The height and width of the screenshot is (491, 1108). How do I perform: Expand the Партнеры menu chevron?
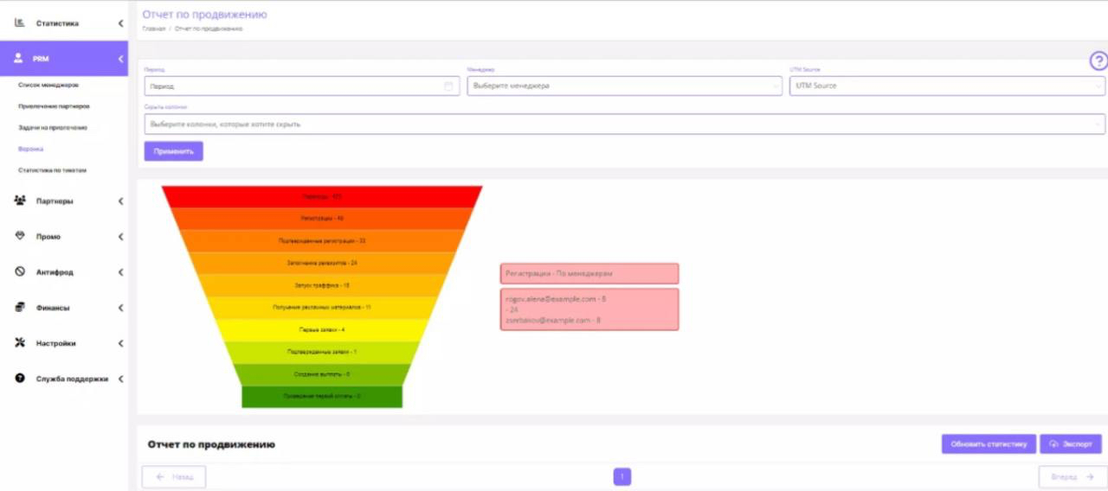point(120,201)
